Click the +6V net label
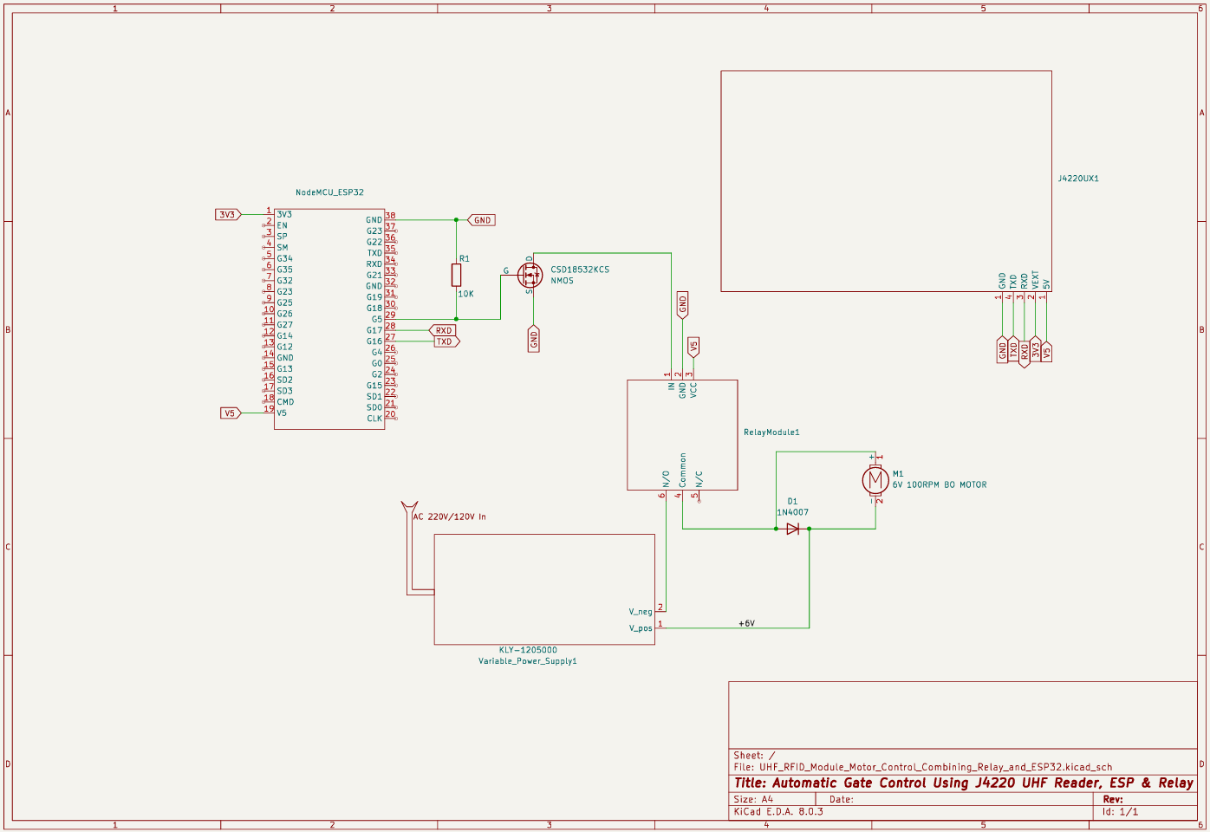Image resolution: width=1210 pixels, height=832 pixels. (x=746, y=623)
